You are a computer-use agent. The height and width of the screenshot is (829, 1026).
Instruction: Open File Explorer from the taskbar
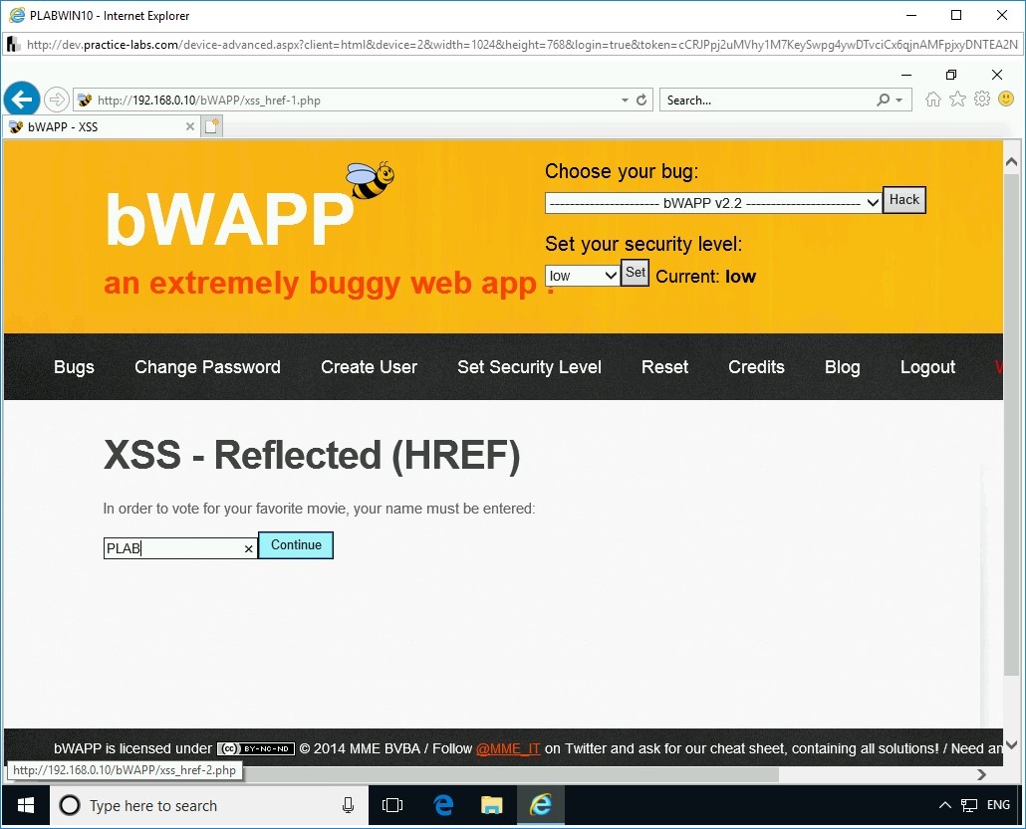pyautogui.click(x=491, y=805)
